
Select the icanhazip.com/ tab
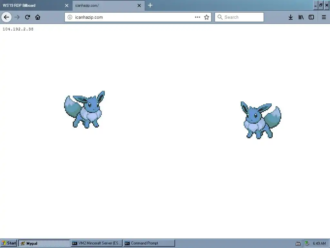pos(109,5)
